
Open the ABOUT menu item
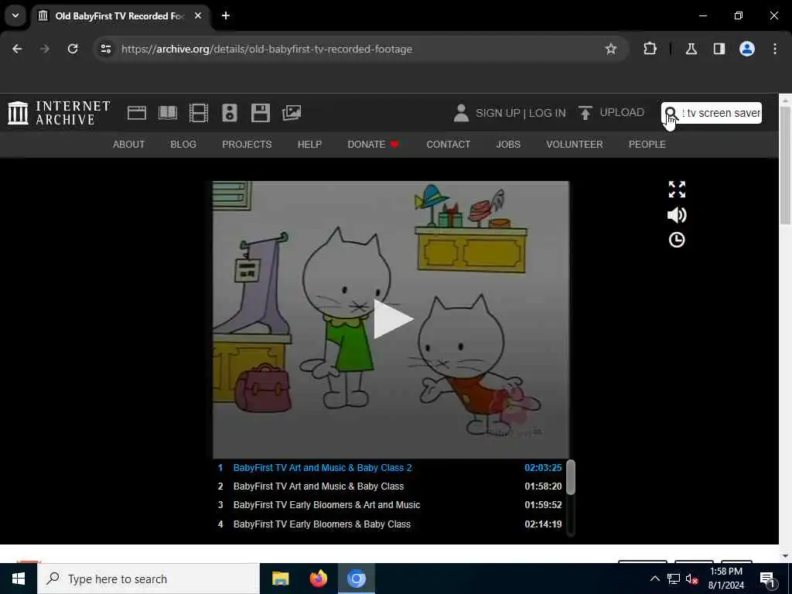[x=129, y=145]
